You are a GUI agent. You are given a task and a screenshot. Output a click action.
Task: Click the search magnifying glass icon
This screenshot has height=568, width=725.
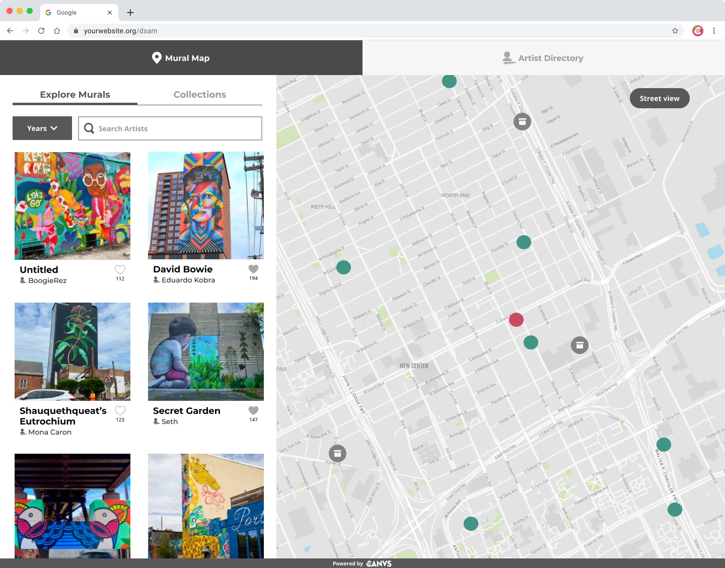pyautogui.click(x=89, y=128)
